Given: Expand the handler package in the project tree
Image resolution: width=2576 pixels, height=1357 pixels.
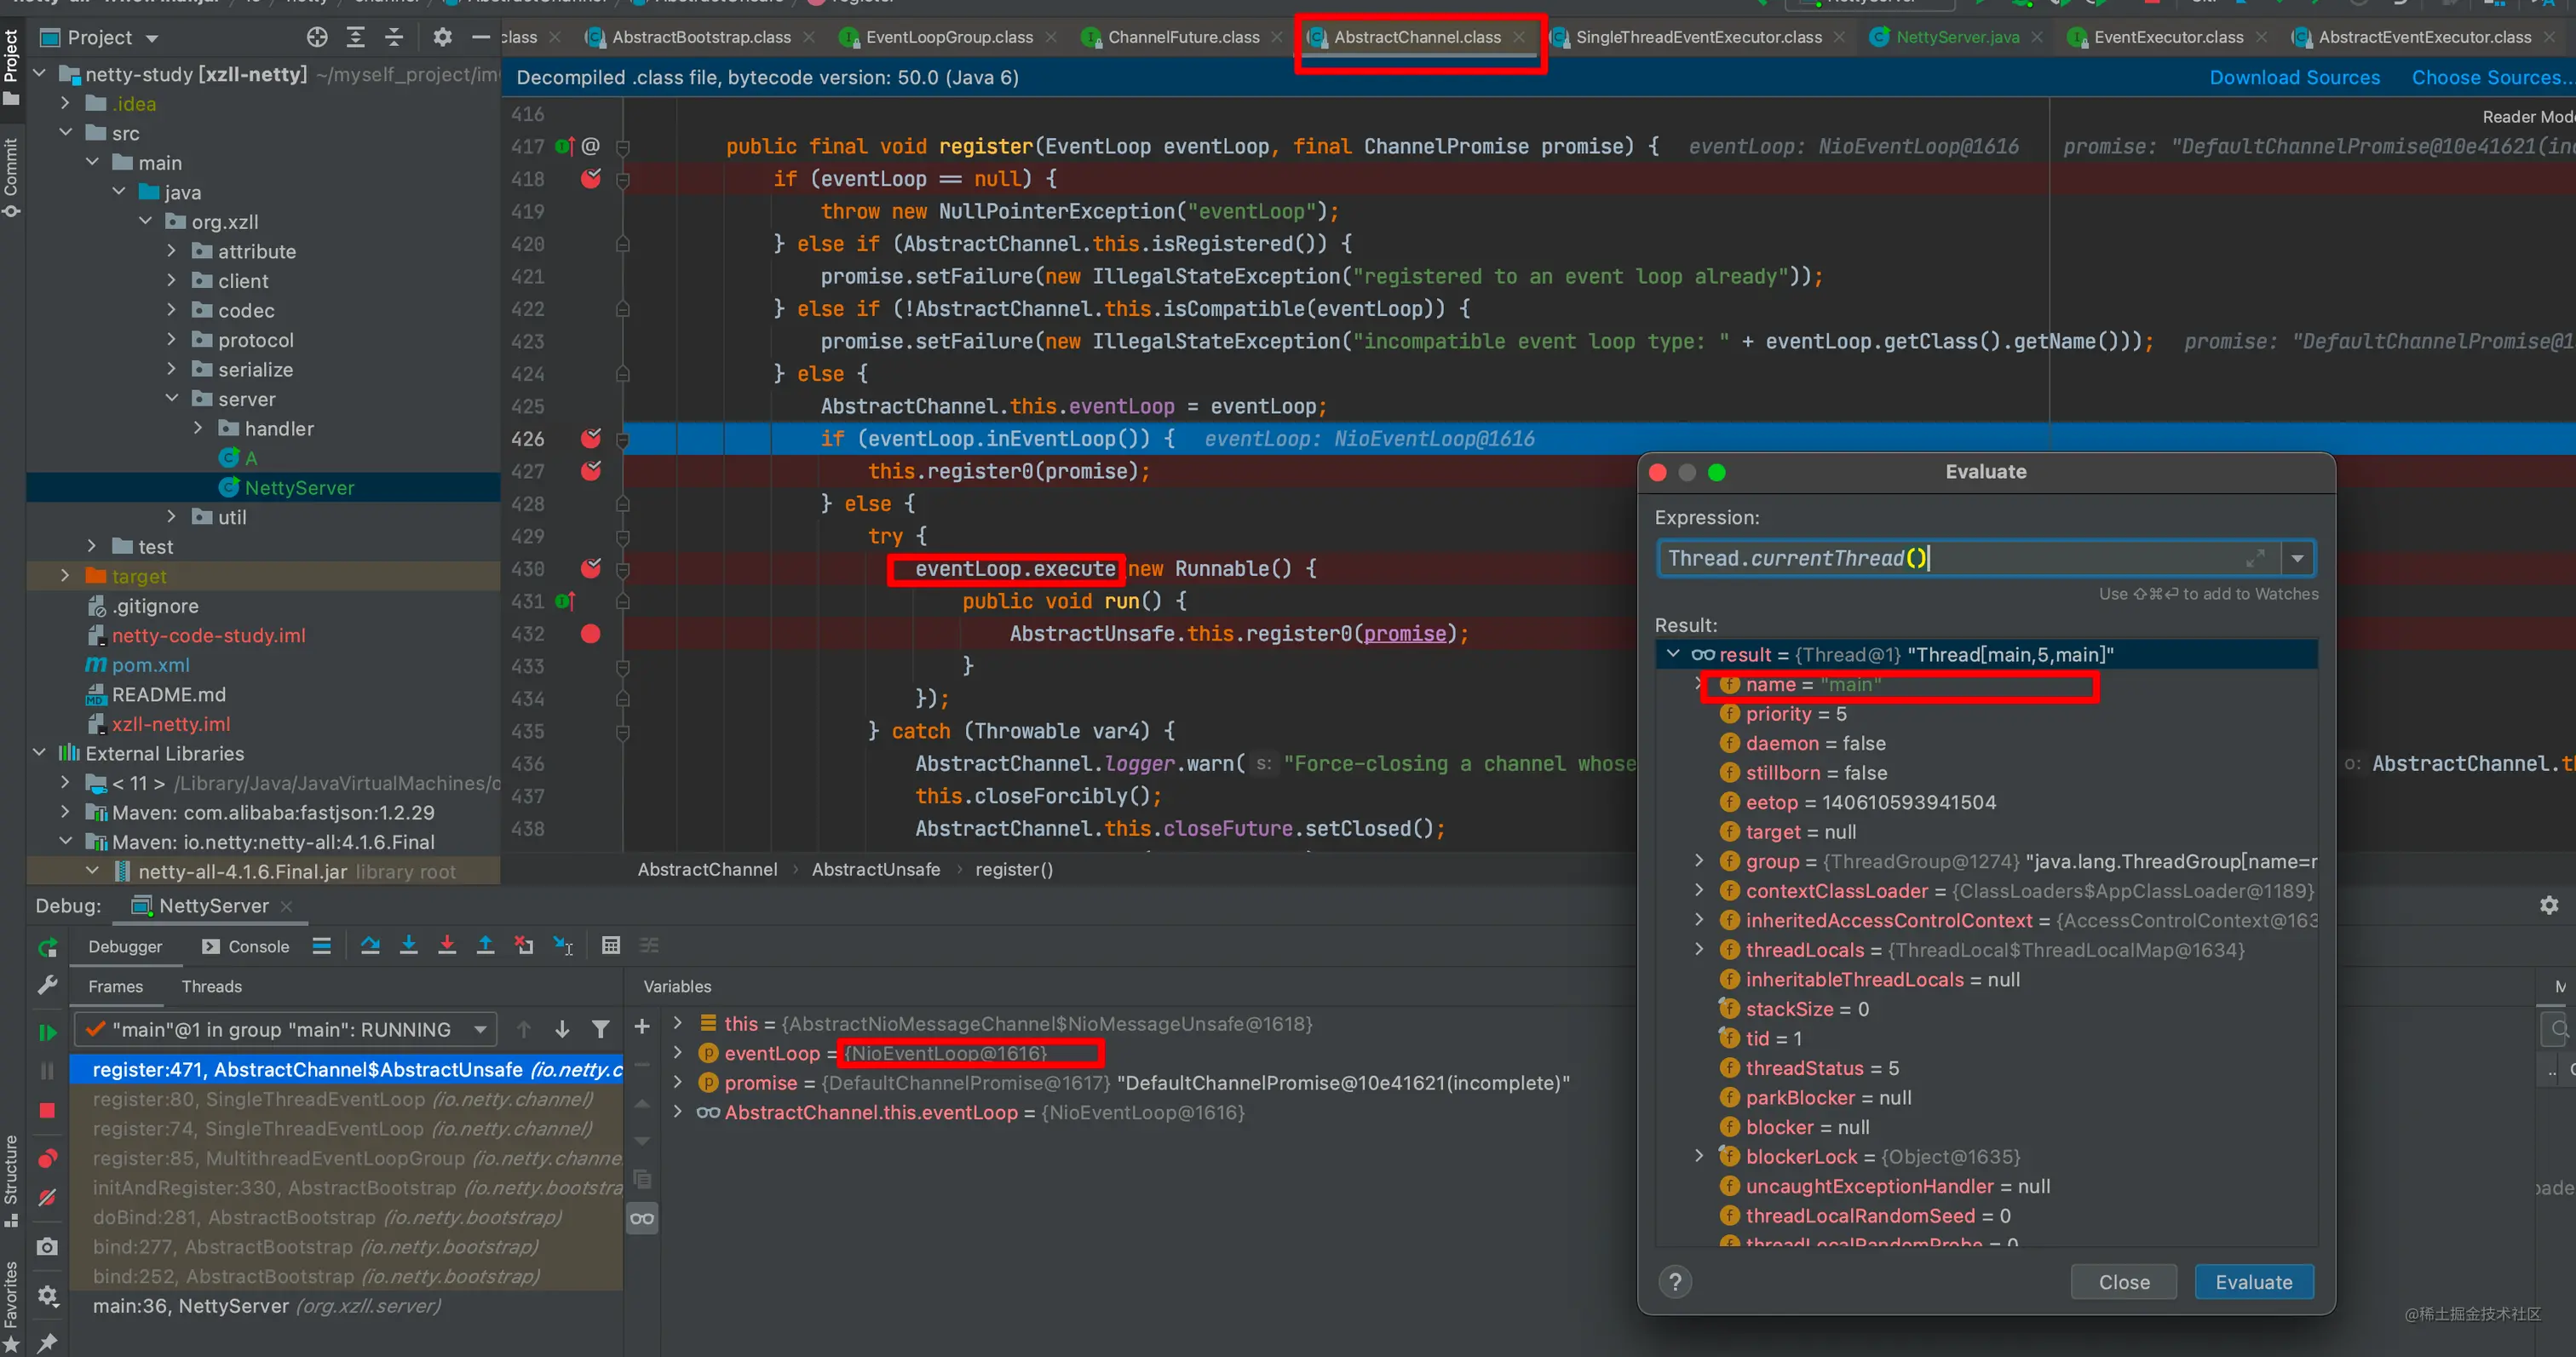Looking at the screenshot, I should (198, 428).
